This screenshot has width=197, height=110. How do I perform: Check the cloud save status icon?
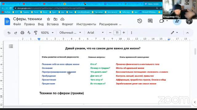[62, 19]
